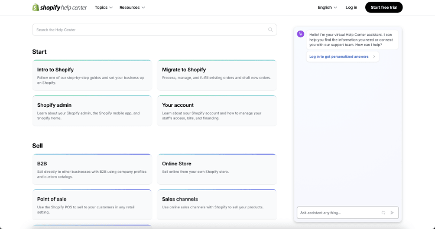Open the Intro to Shopify card
The width and height of the screenshot is (435, 229).
coord(92,76)
